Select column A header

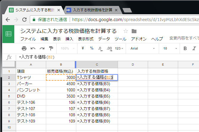pyautogui.click(x=31, y=65)
